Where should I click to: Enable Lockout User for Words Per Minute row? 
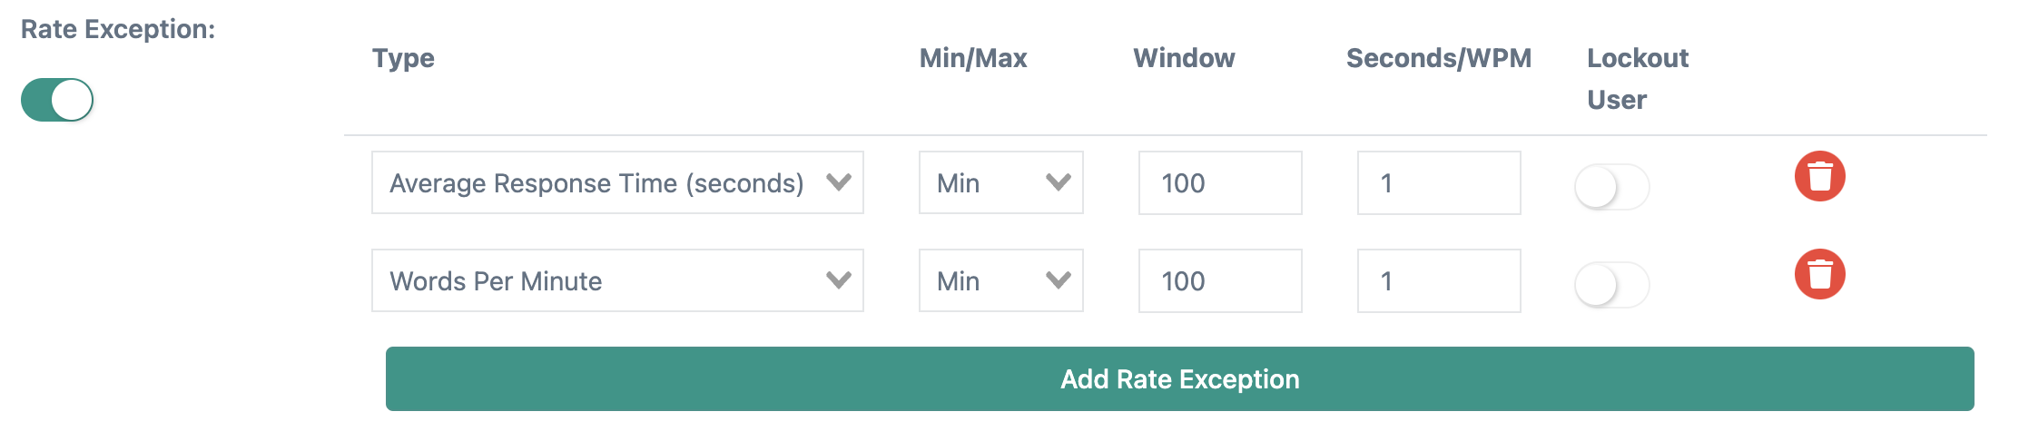point(1611,286)
